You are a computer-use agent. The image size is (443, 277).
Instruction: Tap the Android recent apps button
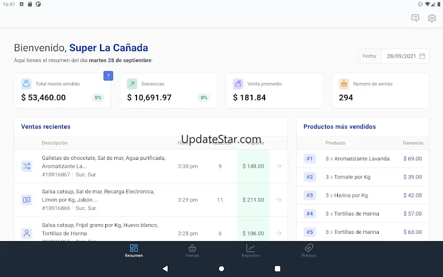[278, 268]
